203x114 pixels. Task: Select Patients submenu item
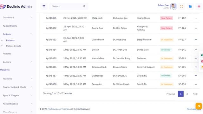tap(10, 41)
